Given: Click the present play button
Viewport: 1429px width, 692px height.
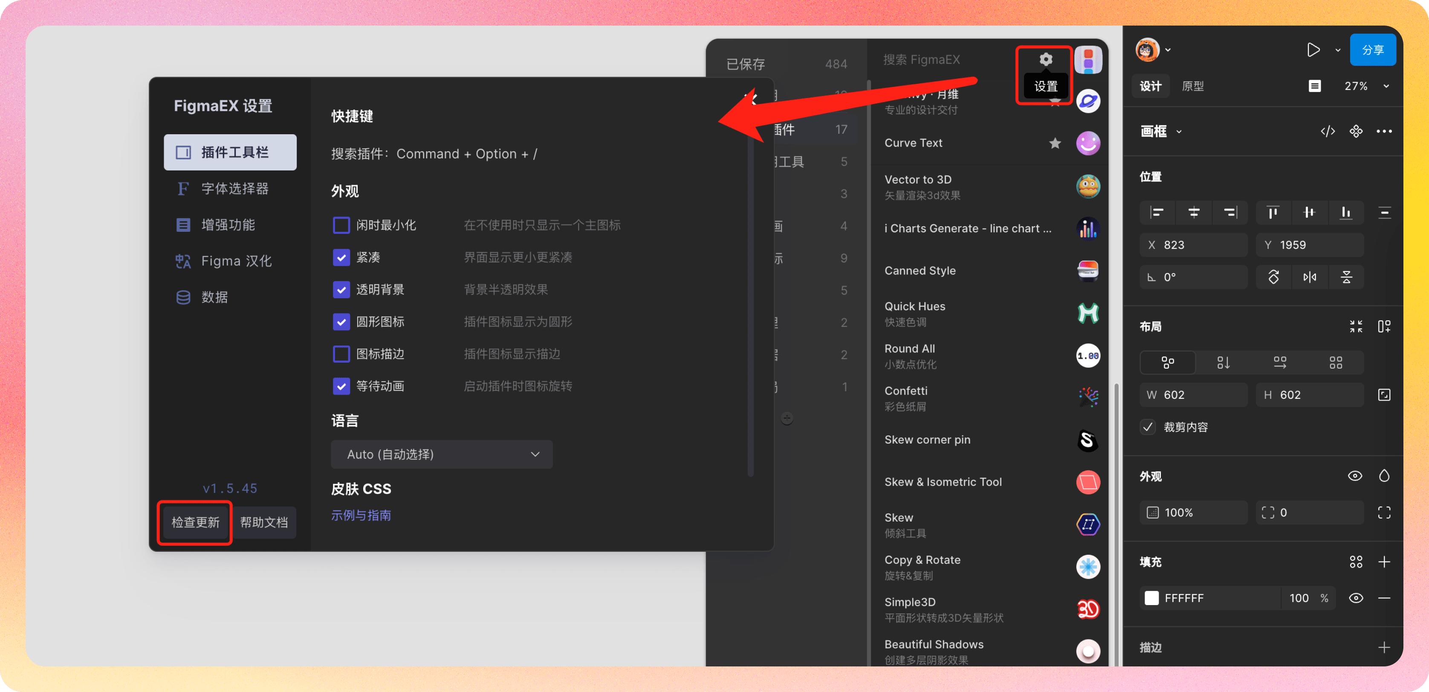Looking at the screenshot, I should pyautogui.click(x=1313, y=50).
